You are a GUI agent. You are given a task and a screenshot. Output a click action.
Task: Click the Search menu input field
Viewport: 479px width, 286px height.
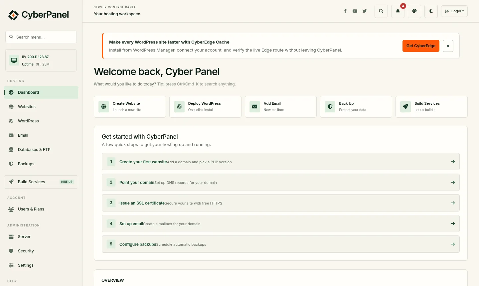coord(41,37)
